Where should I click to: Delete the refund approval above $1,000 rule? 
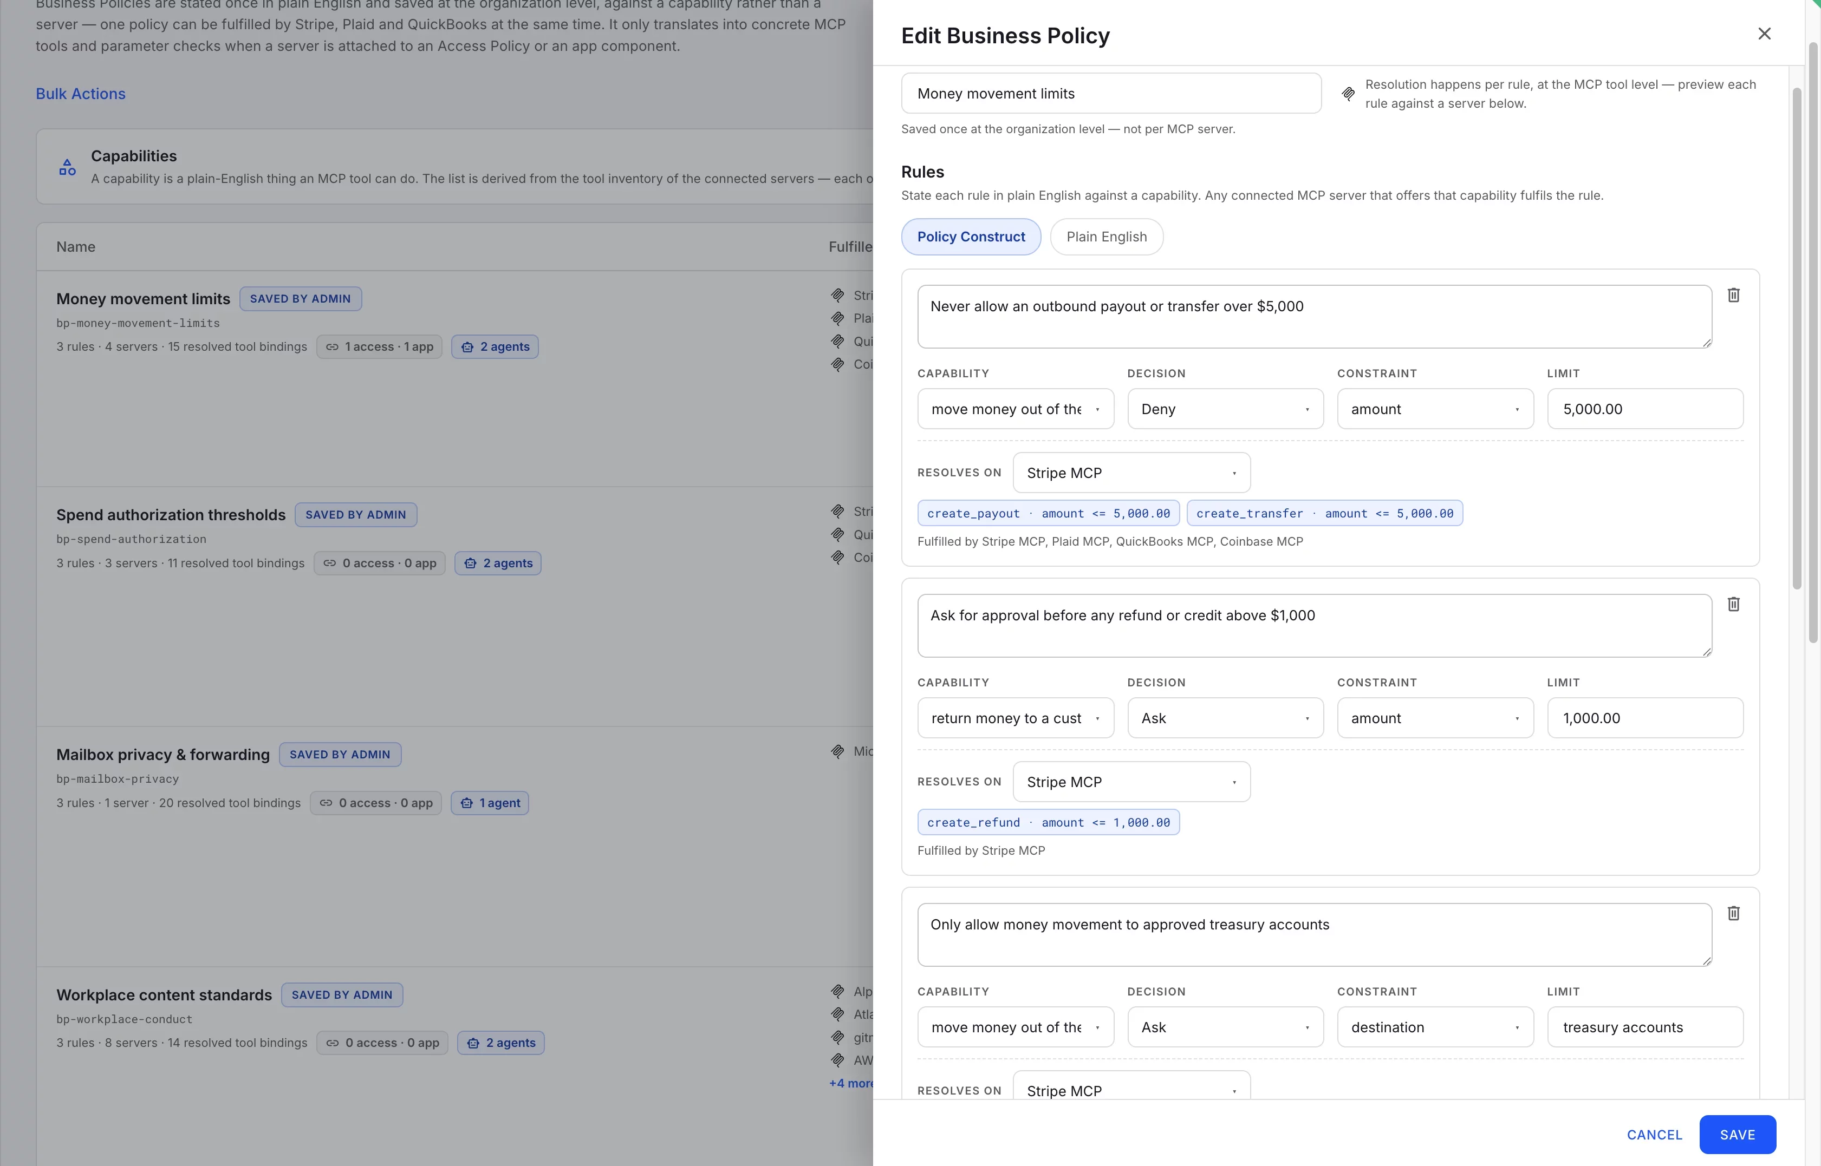[x=1733, y=604]
